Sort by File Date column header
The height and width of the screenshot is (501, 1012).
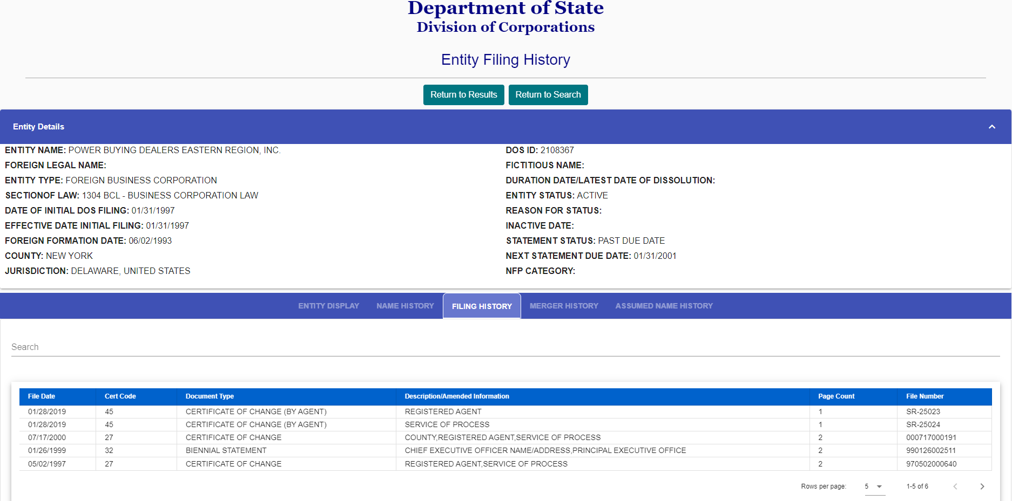tap(42, 396)
